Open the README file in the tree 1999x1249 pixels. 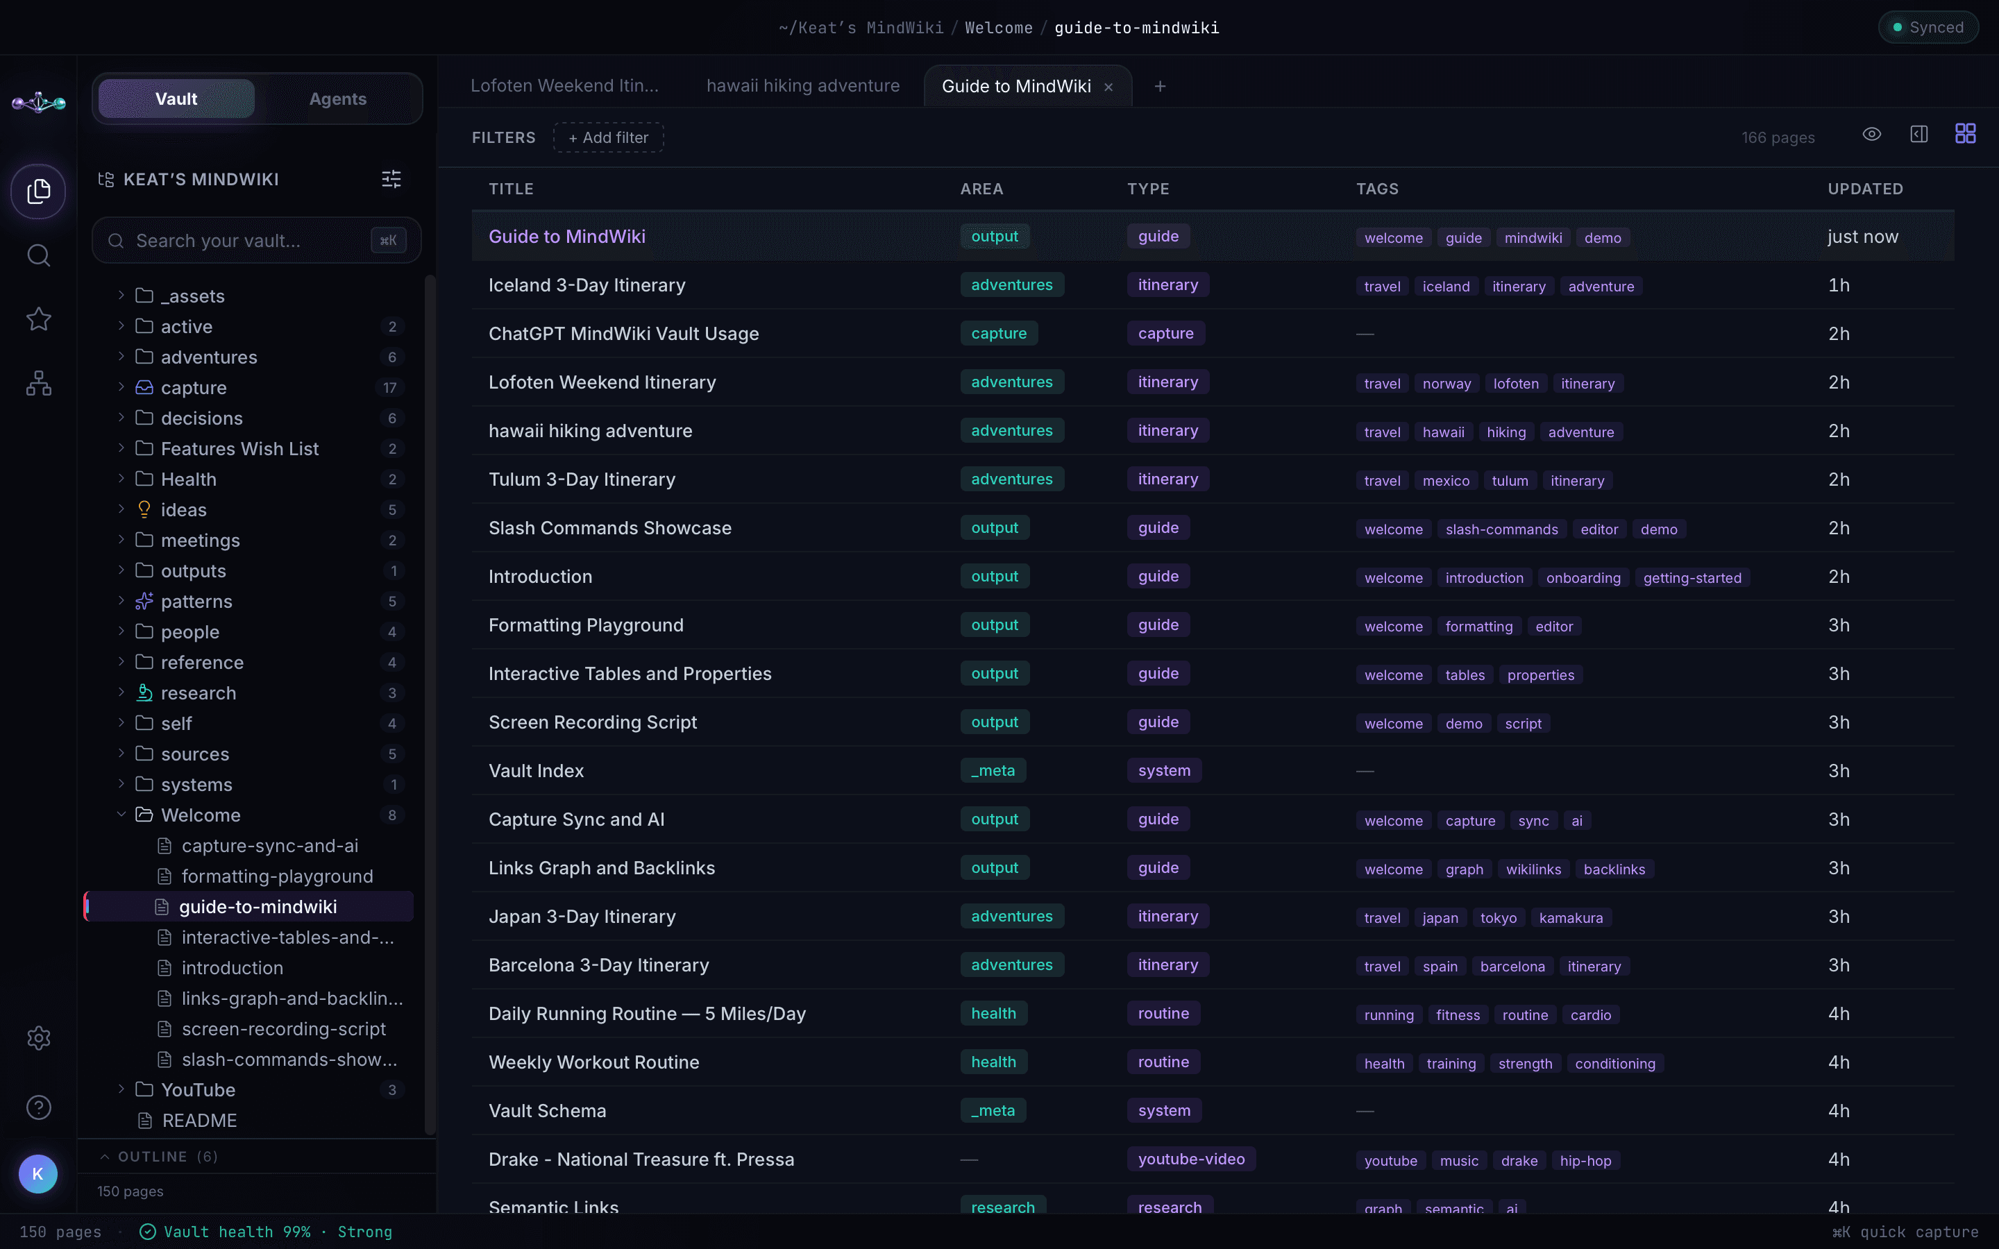199,1120
